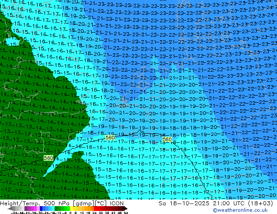Open the weatheronline.co.uk copyright link
The width and height of the screenshot is (277, 214).
(240, 210)
